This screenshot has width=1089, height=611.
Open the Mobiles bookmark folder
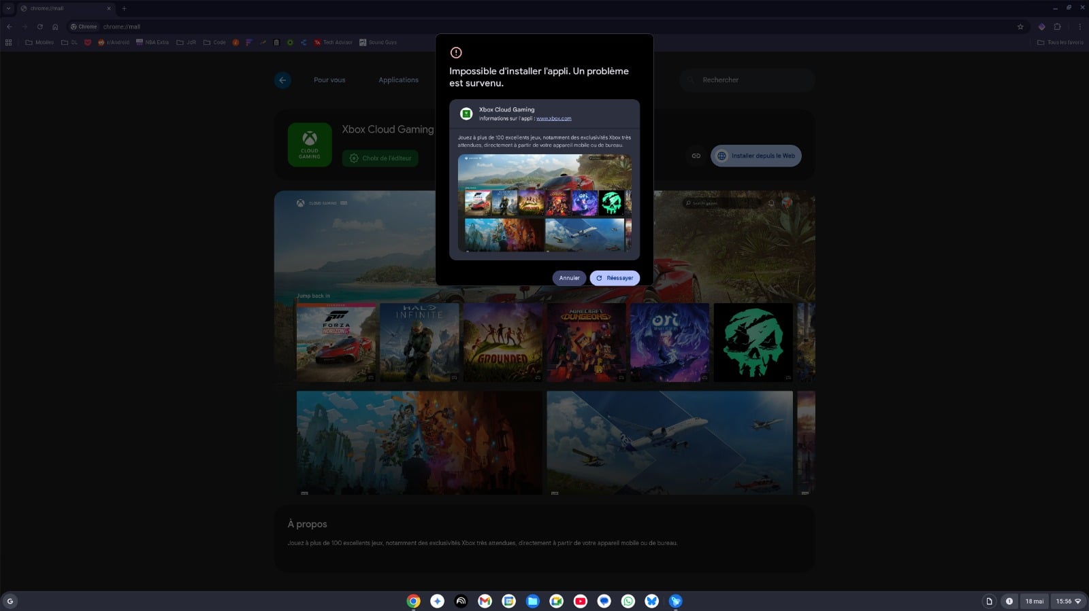coord(39,42)
